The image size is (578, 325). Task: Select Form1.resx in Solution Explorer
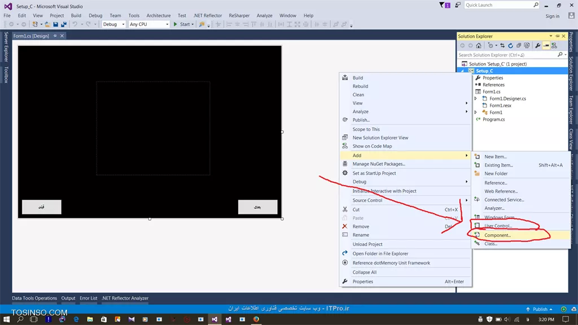pos(500,106)
